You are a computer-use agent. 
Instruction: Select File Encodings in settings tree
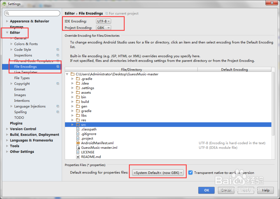coord(32,66)
